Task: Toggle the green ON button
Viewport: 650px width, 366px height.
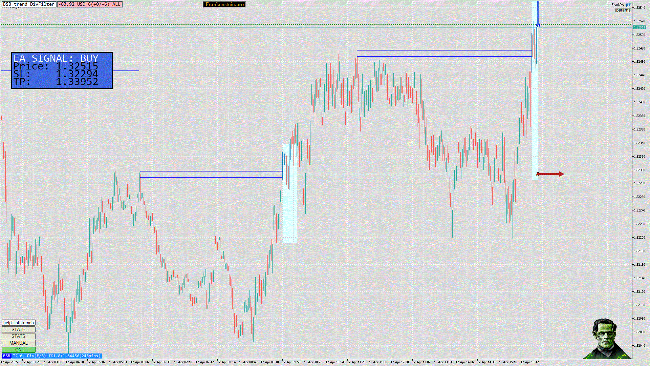Action: [x=19, y=350]
